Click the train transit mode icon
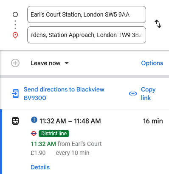Screen dimensions: 169x174 pyautogui.click(x=15, y=121)
